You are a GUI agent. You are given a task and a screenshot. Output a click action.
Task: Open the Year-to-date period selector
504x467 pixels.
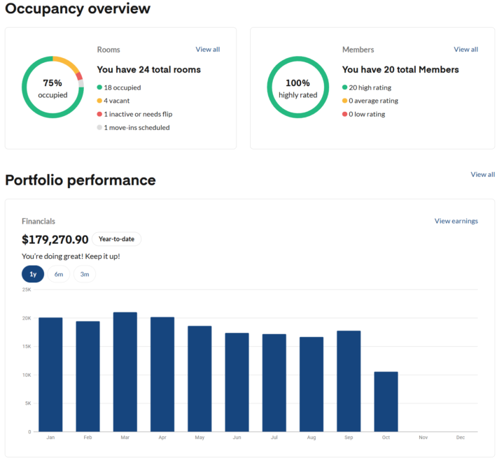coord(116,239)
